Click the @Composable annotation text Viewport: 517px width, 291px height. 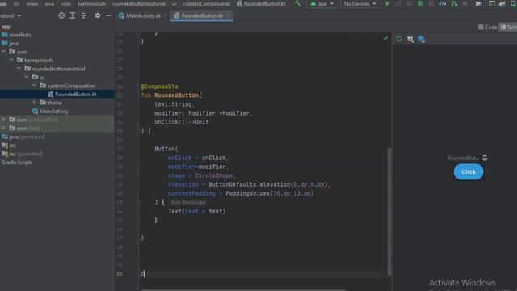click(x=160, y=86)
